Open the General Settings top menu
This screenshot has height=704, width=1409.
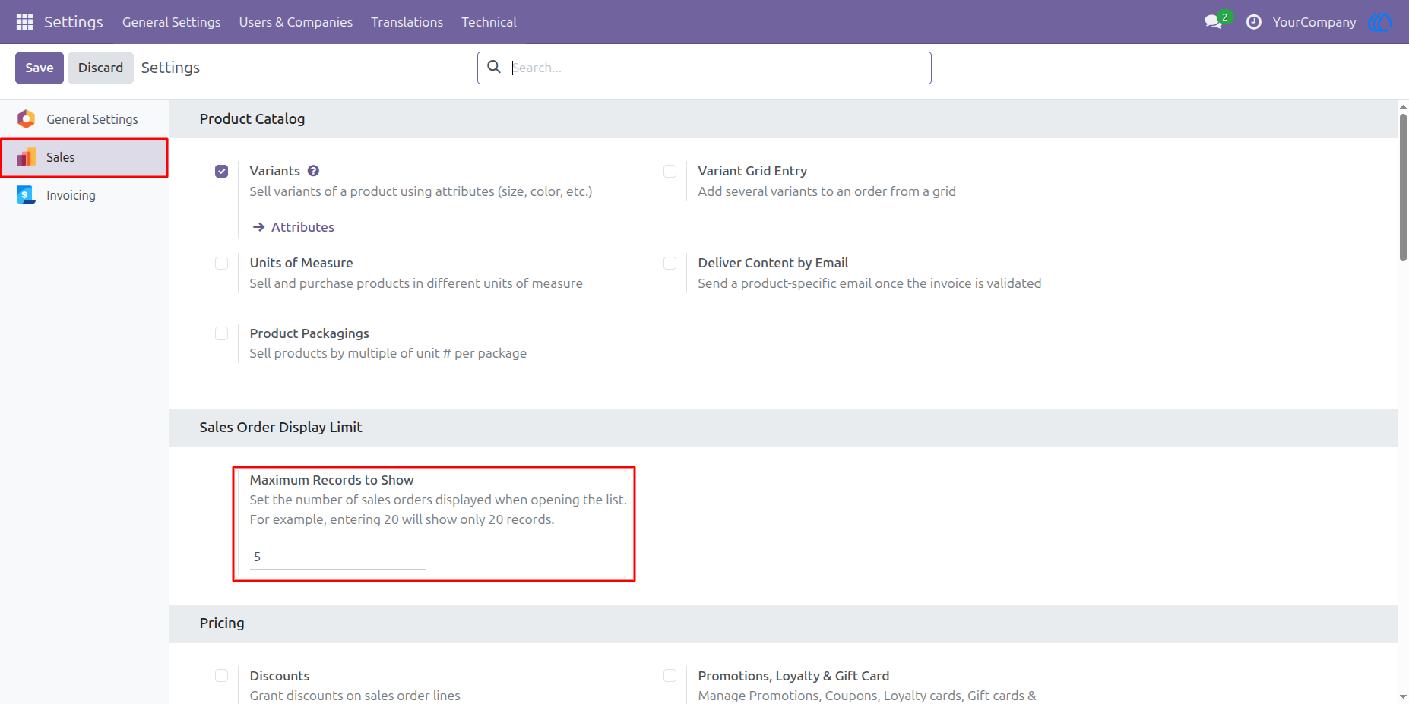(171, 22)
